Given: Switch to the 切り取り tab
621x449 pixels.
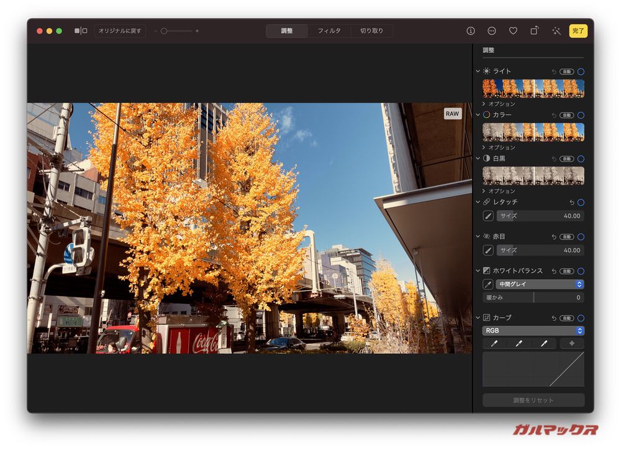Looking at the screenshot, I should [x=371, y=30].
